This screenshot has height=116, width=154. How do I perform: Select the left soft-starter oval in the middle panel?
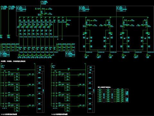pos(85,33)
